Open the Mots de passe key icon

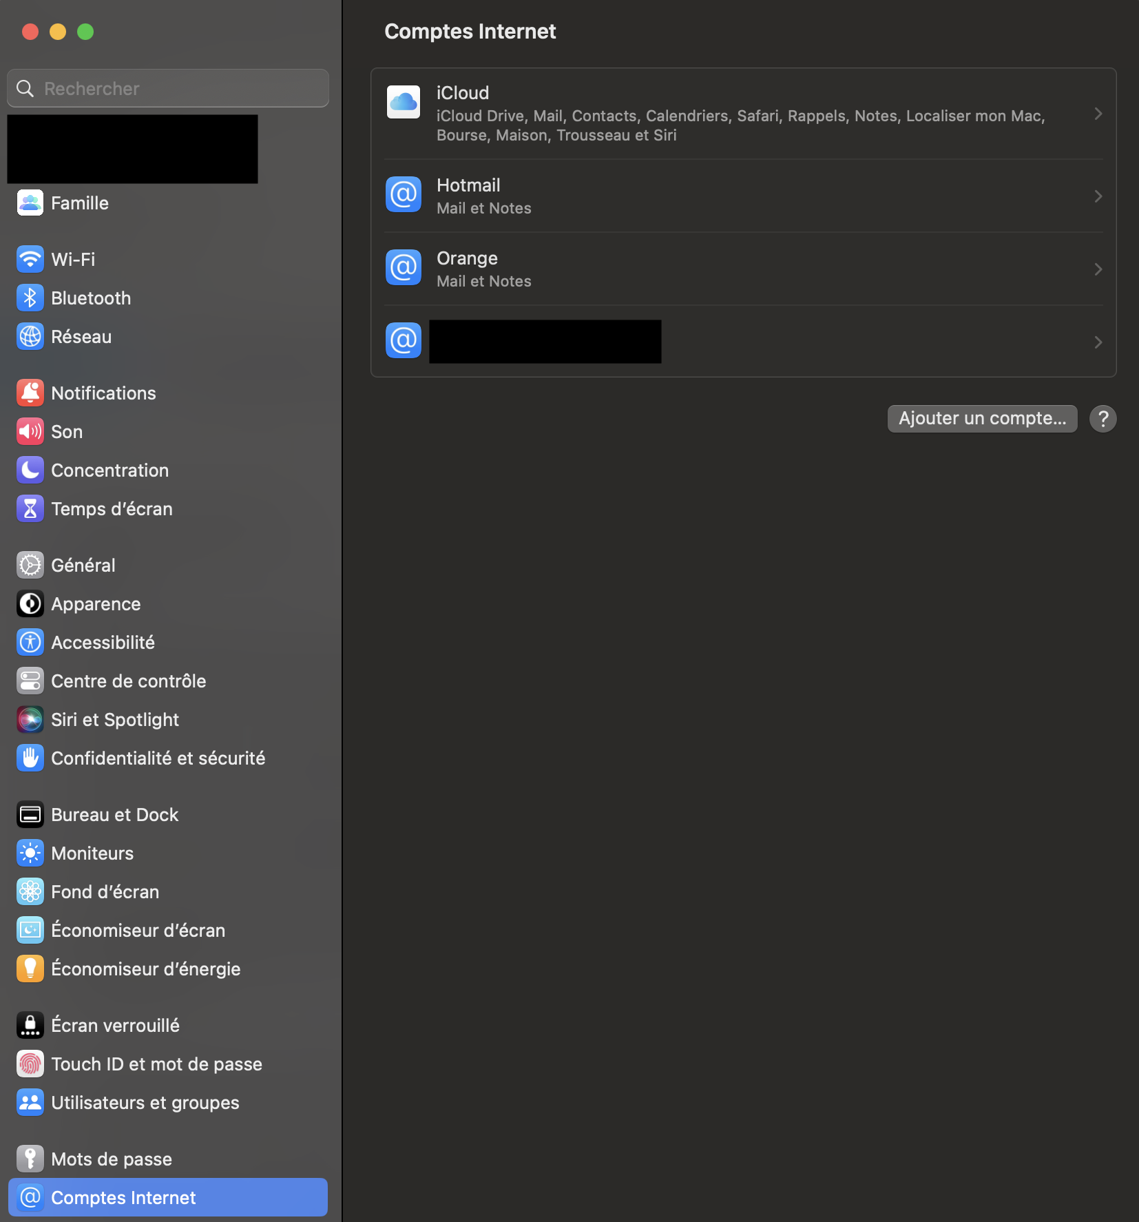[30, 1159]
